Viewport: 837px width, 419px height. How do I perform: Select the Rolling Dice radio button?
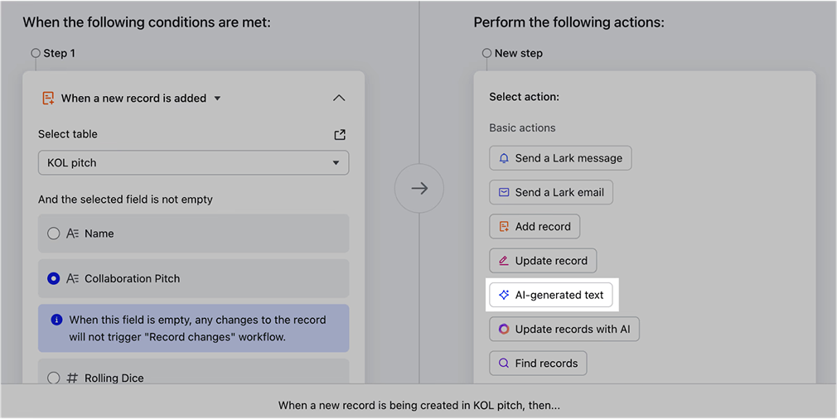tap(54, 378)
